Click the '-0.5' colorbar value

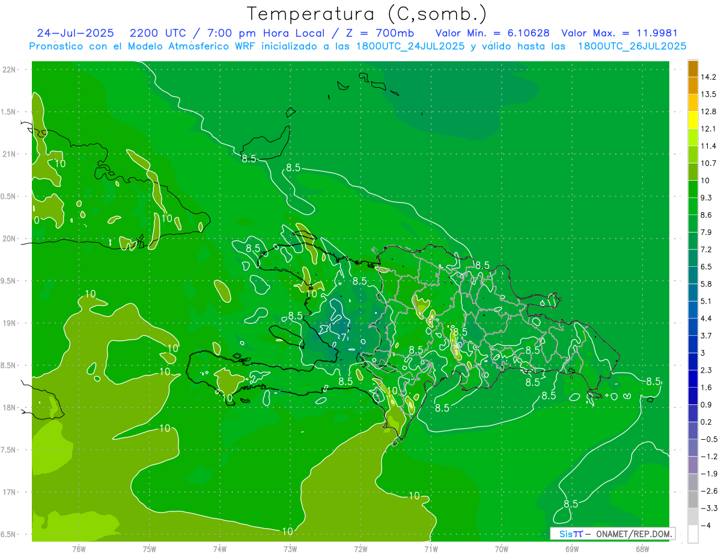point(708,439)
